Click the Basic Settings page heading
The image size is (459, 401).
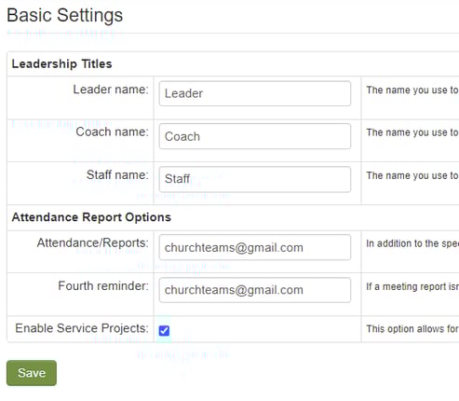(65, 15)
